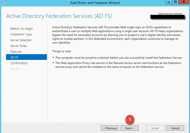Click the Next > button
This screenshot has width=190, height=133.
click(x=130, y=128)
